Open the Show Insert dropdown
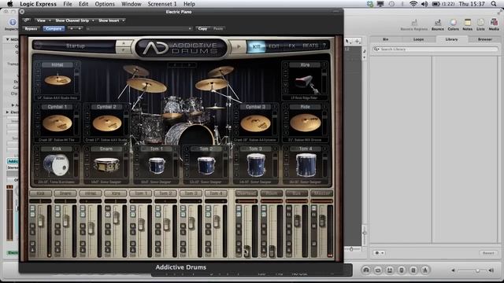 tap(111, 20)
